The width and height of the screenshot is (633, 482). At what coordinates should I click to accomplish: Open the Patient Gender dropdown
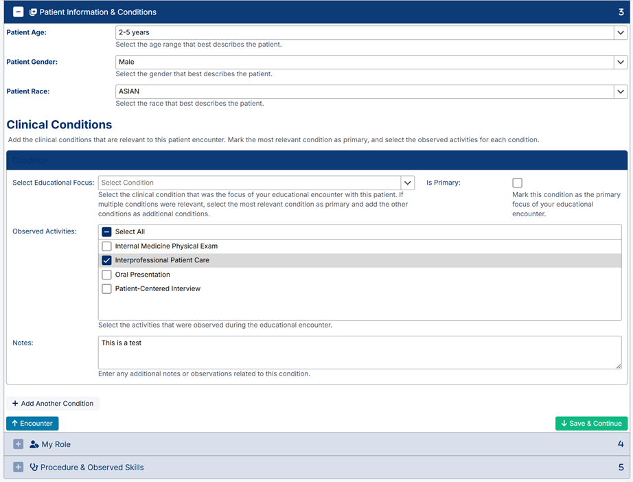[x=621, y=62]
